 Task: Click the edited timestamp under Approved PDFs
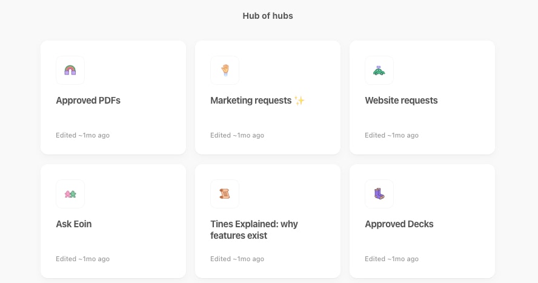pyautogui.click(x=82, y=135)
